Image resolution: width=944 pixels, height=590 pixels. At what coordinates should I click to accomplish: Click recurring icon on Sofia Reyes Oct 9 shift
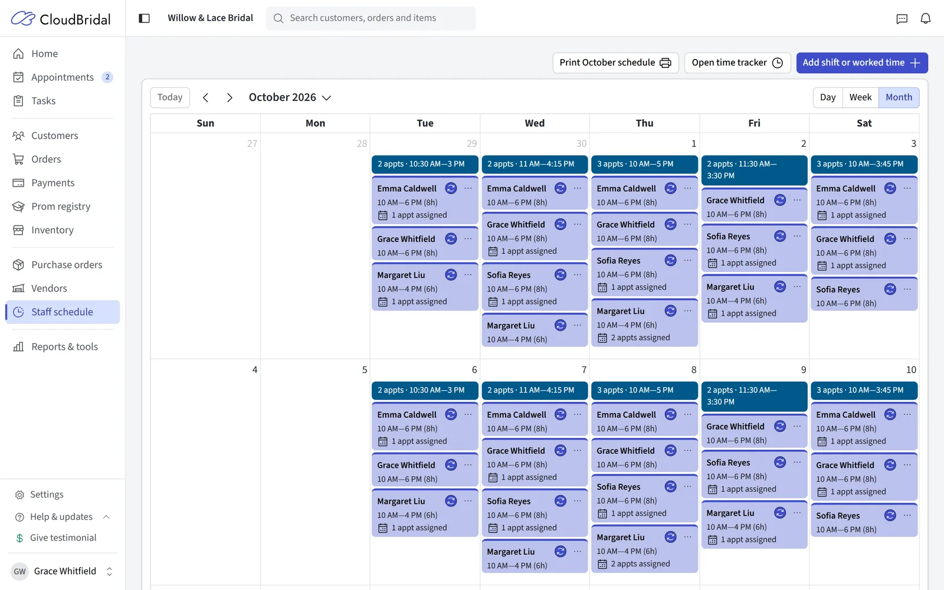point(780,462)
